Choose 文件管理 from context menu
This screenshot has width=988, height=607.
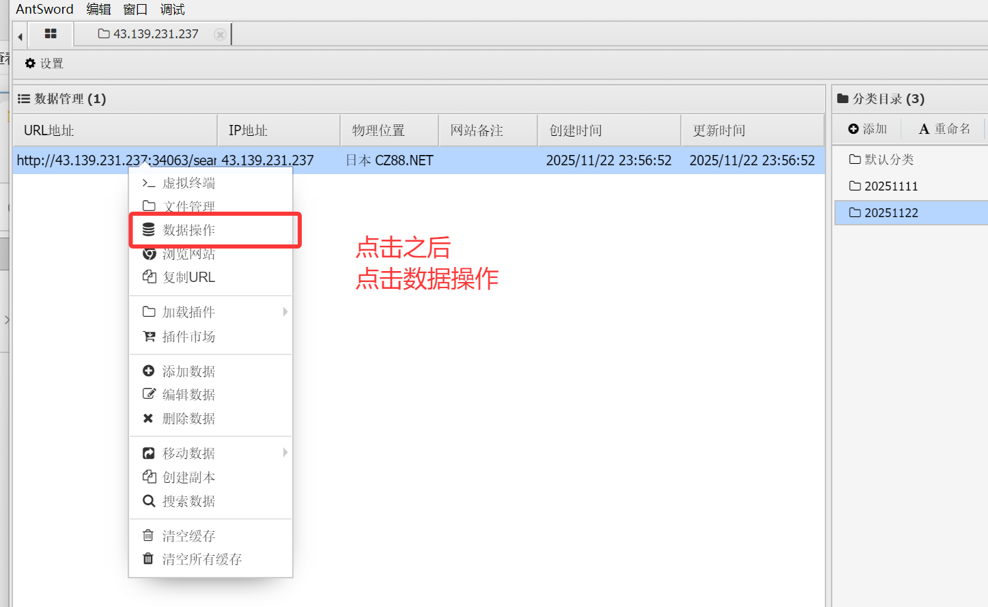pyautogui.click(x=211, y=206)
